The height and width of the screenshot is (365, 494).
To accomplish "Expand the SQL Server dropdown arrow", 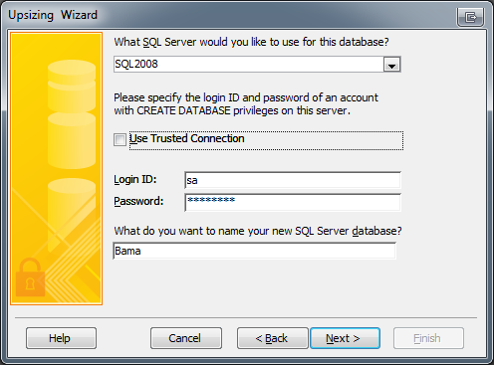I will pyautogui.click(x=391, y=65).
